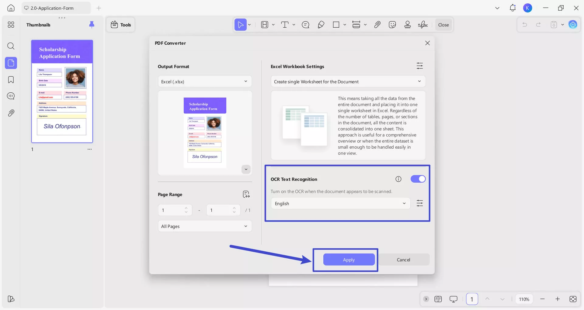
Task: Show the Thumbnails panel icon
Action: [11, 63]
